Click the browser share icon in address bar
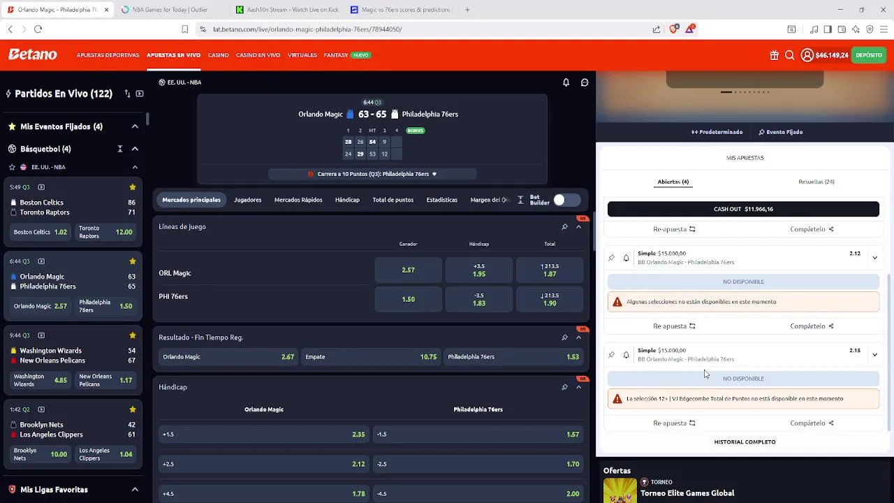Viewport: 894px width, 503px height. [x=657, y=29]
